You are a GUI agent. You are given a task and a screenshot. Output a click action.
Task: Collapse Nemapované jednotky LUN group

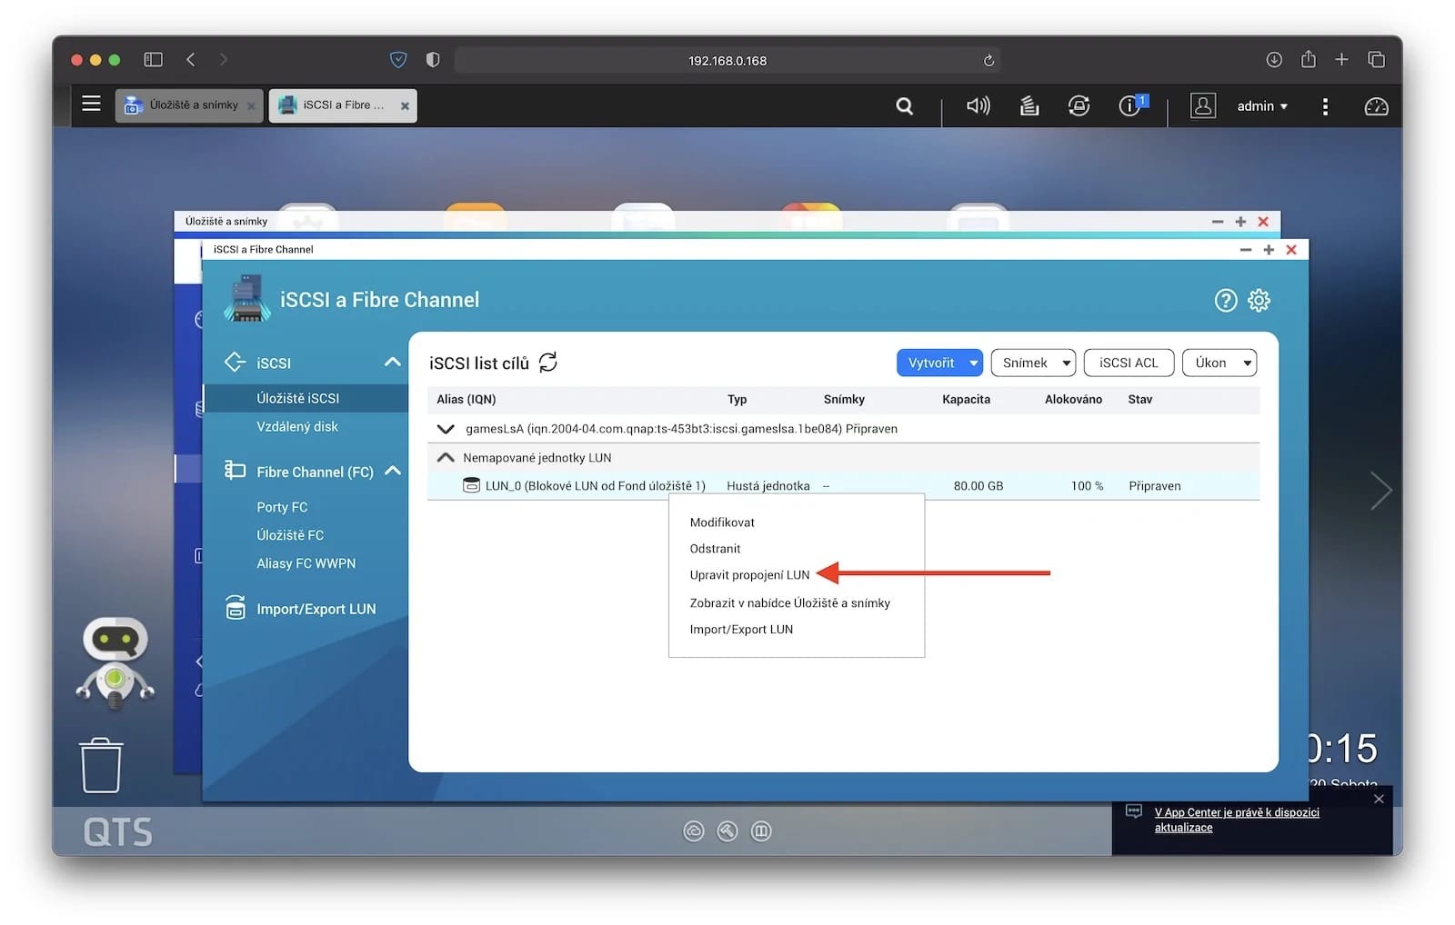(x=446, y=458)
